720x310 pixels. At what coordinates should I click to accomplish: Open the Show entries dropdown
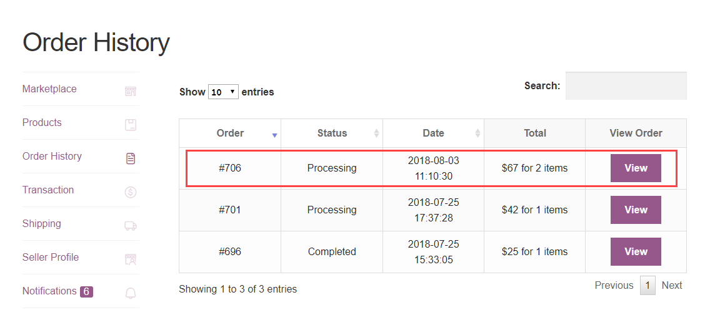pyautogui.click(x=223, y=92)
